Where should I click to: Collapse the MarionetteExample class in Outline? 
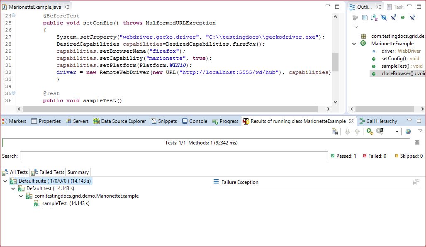(354, 44)
